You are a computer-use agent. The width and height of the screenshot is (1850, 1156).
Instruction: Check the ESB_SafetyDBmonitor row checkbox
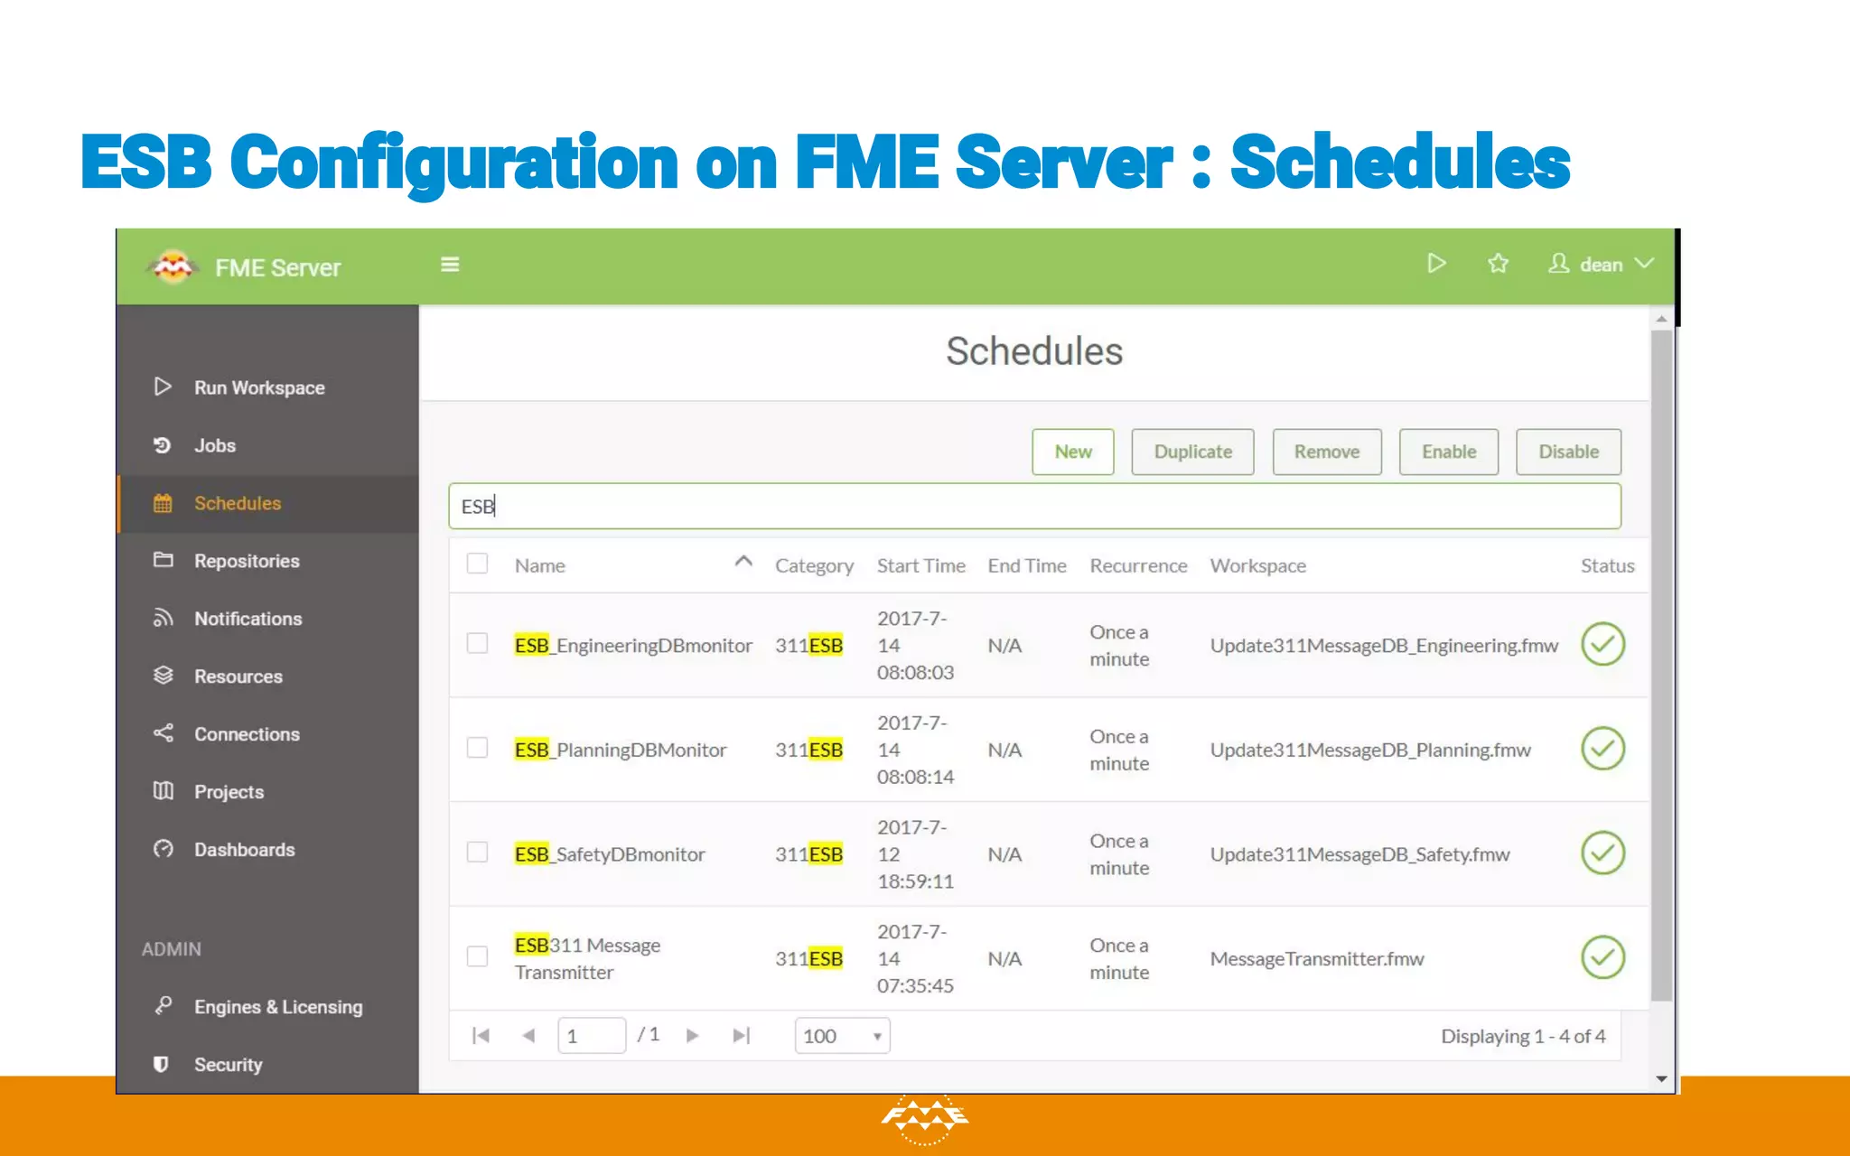coord(477,852)
